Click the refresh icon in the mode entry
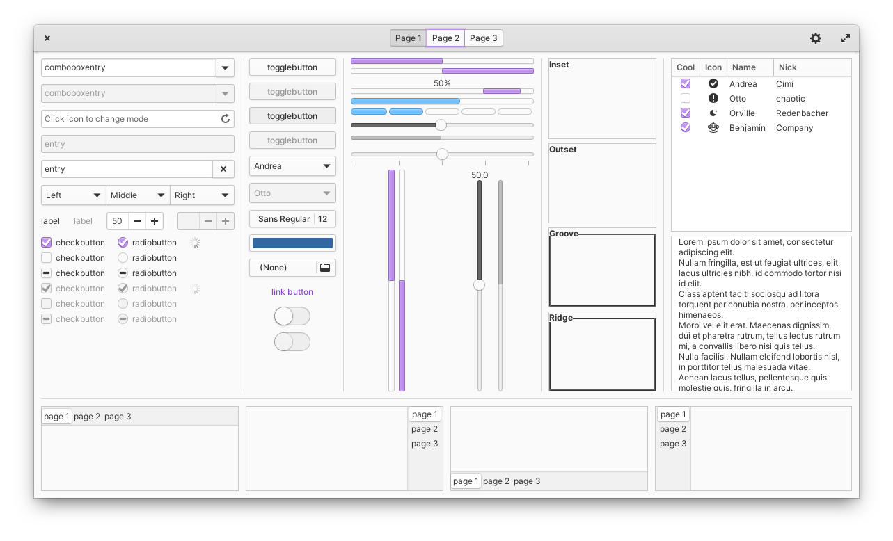Image resolution: width=893 pixels, height=541 pixels. click(x=226, y=119)
